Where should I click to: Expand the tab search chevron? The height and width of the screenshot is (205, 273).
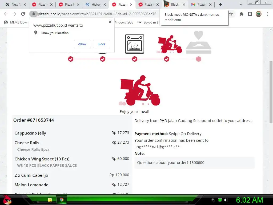tap(241, 5)
